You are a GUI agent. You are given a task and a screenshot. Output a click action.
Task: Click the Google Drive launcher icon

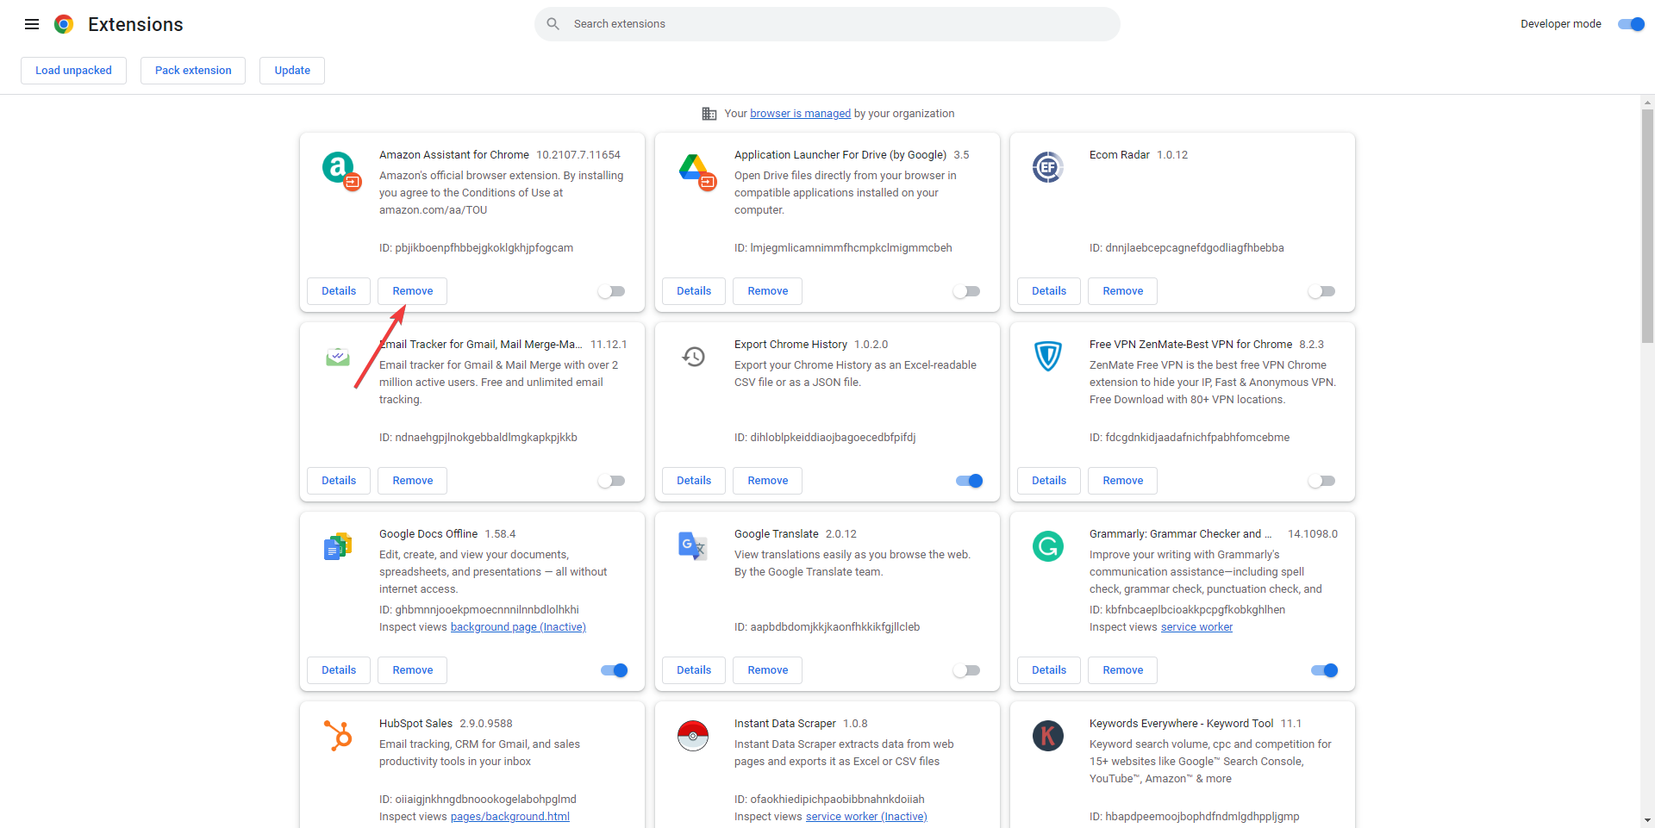coord(694,167)
